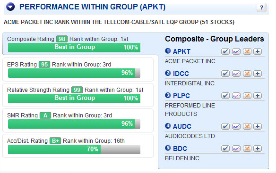Click the Acc/Dist. Rating 70% progress bar
The image size is (276, 173).
(x=74, y=149)
